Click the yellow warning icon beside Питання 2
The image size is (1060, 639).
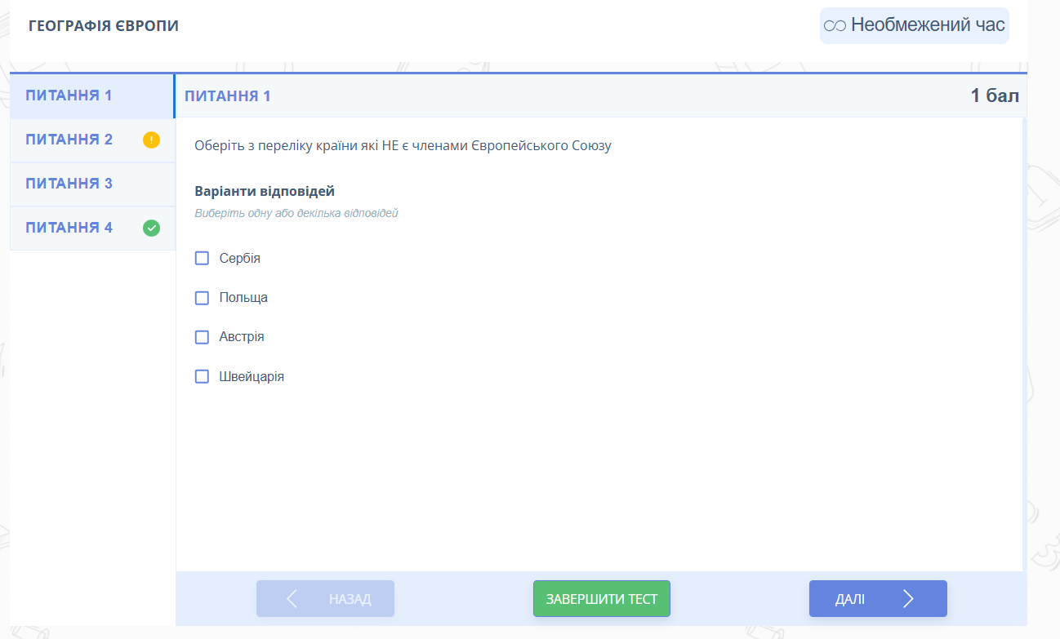[151, 140]
